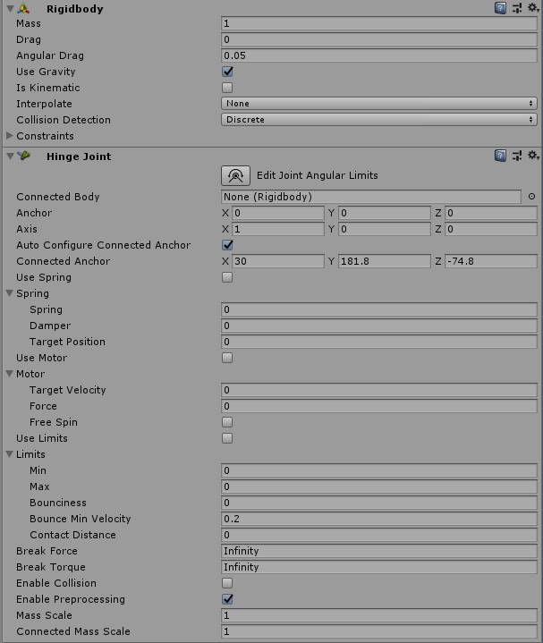Click the motor Force field
The width and height of the screenshot is (543, 643).
[x=379, y=406]
